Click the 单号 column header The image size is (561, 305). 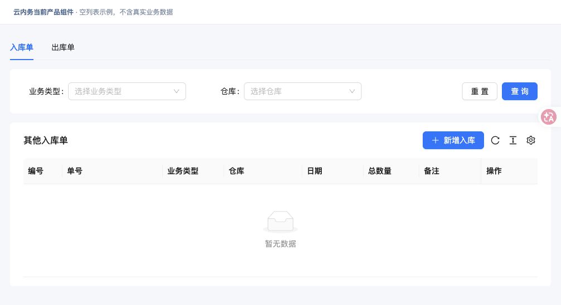coord(112,171)
